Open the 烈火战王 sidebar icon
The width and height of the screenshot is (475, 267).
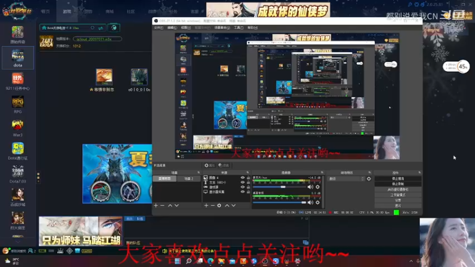click(x=18, y=218)
